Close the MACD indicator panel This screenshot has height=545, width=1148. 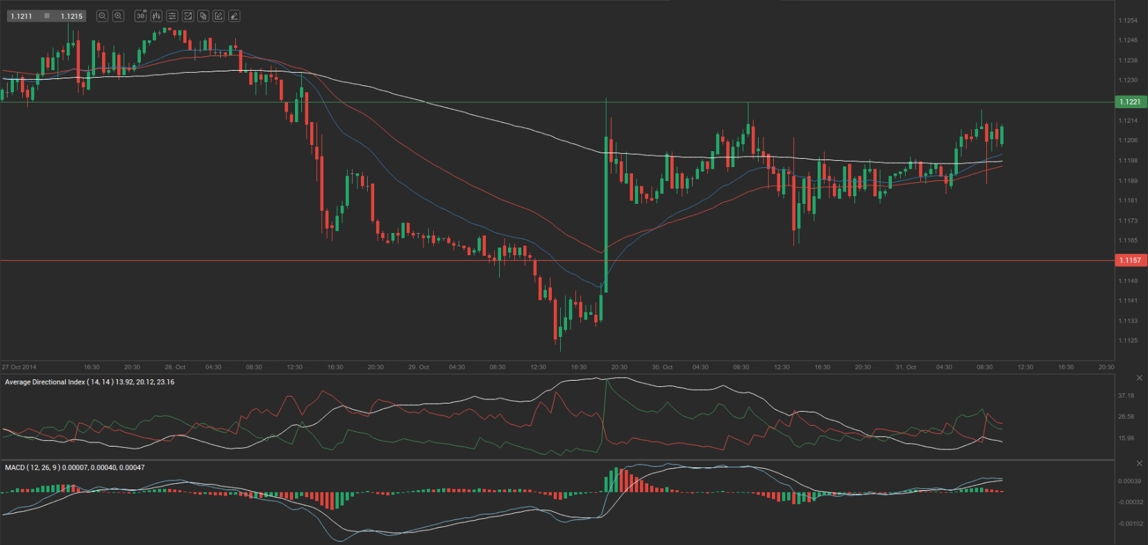pyautogui.click(x=1139, y=463)
